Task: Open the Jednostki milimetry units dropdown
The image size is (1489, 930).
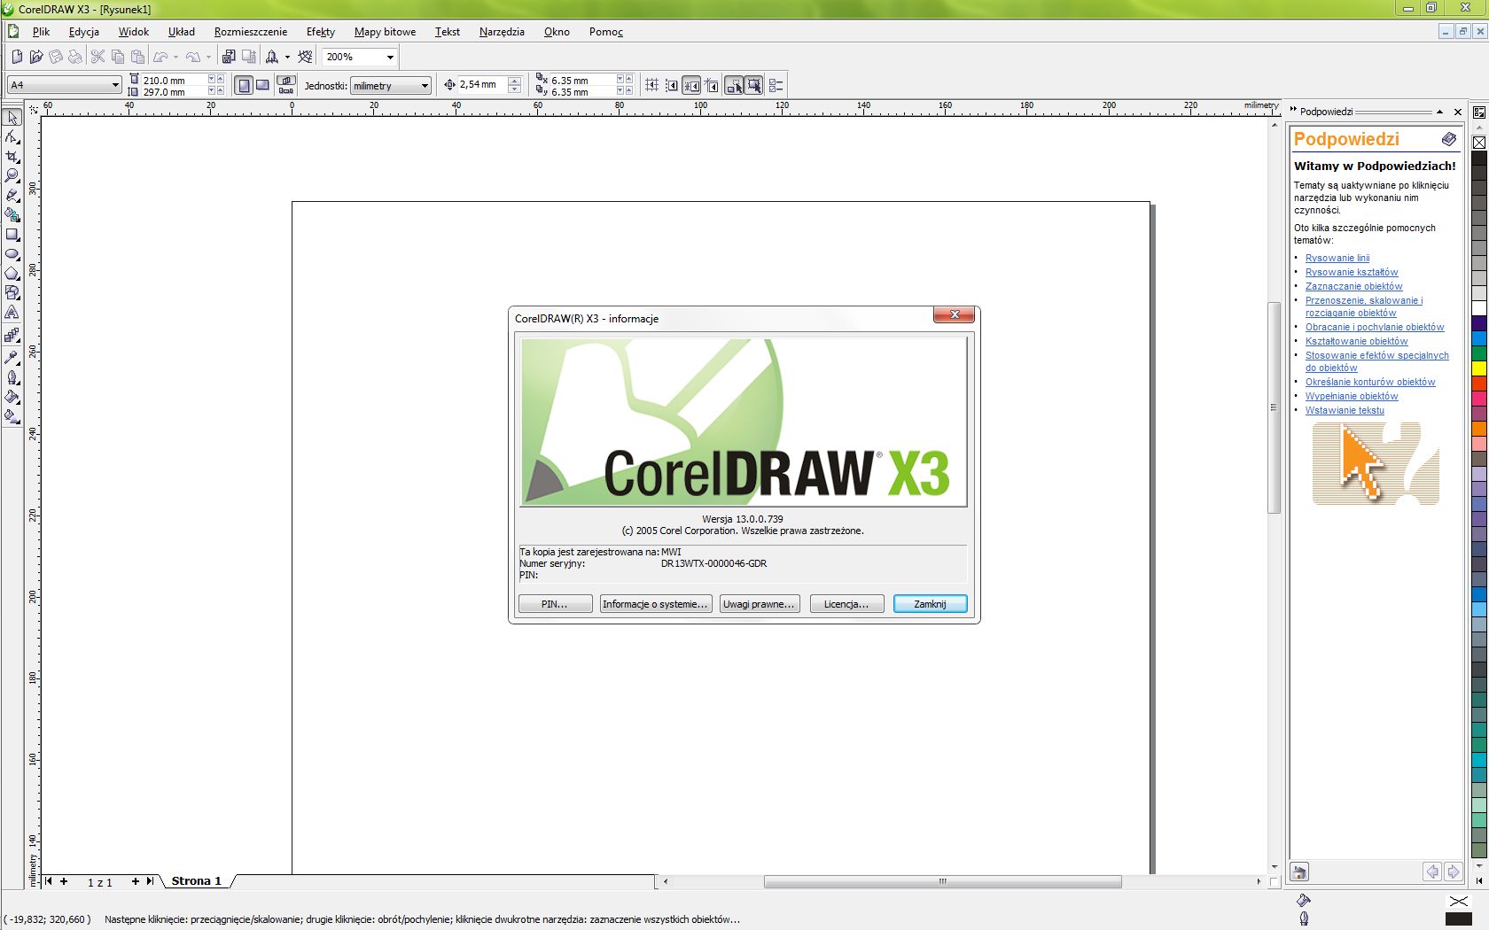Action: point(425,86)
